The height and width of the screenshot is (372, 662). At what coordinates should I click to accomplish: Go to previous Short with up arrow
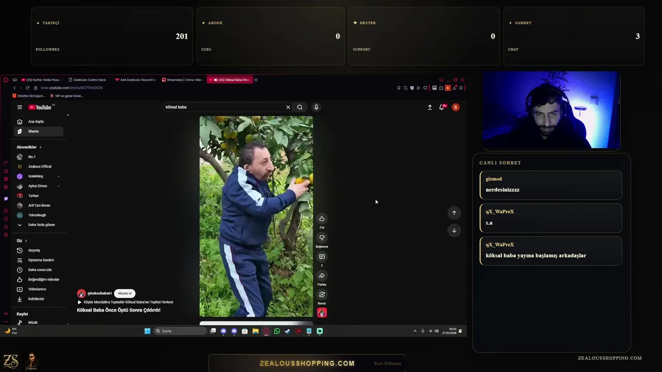point(454,213)
